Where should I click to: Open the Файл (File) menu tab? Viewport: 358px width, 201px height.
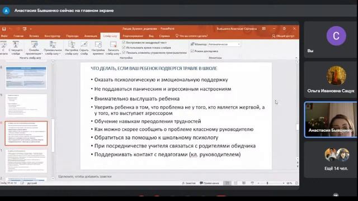(4, 36)
